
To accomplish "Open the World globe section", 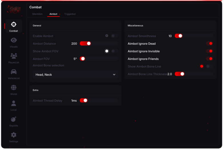I will click(x=14, y=90).
